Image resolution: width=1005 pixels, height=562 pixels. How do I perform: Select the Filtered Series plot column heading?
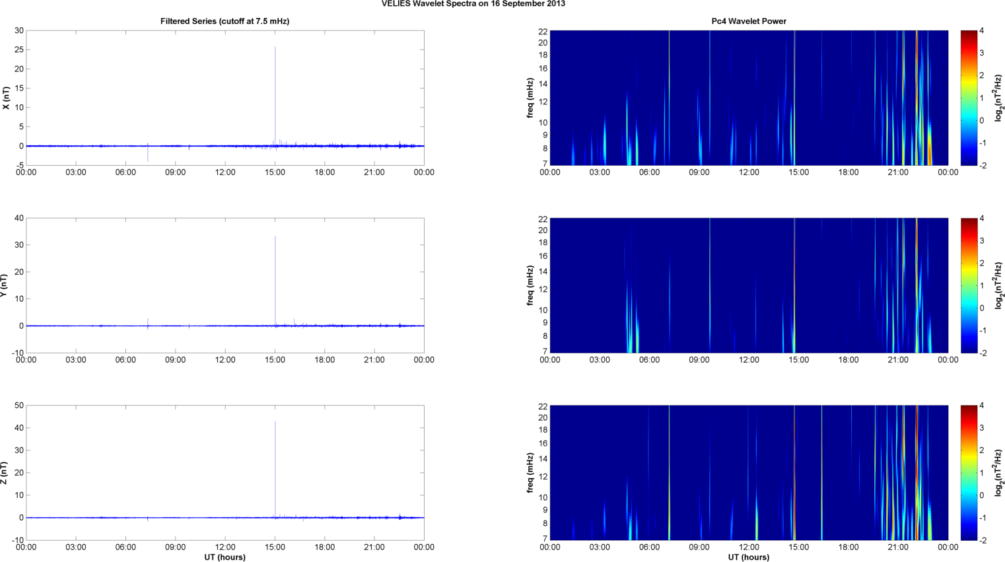225,21
